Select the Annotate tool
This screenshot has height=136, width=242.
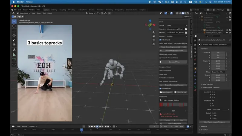14,50
